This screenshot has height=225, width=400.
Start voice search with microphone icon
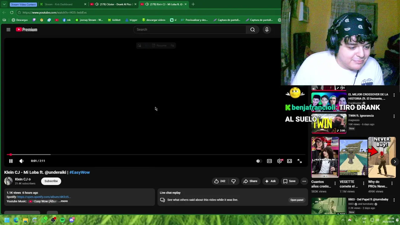coord(267,29)
